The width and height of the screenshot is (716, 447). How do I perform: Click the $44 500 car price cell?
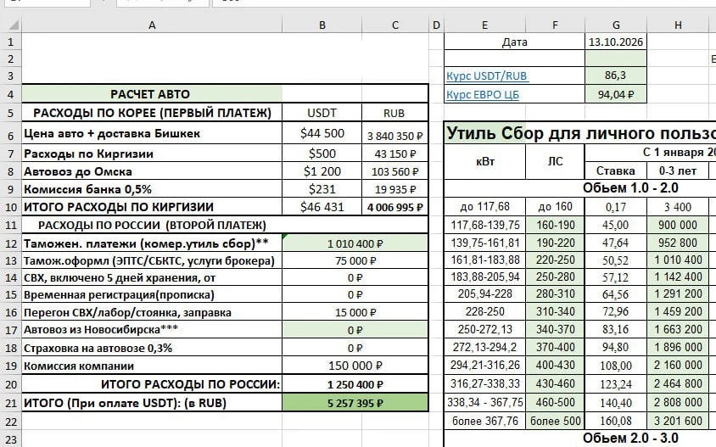point(322,133)
